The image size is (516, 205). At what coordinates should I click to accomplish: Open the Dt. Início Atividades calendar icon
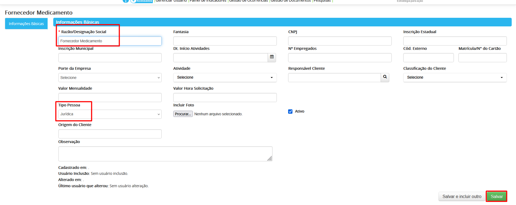(x=272, y=57)
